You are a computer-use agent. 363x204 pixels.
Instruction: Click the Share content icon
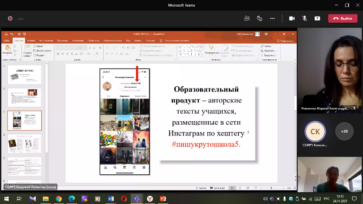[317, 18]
